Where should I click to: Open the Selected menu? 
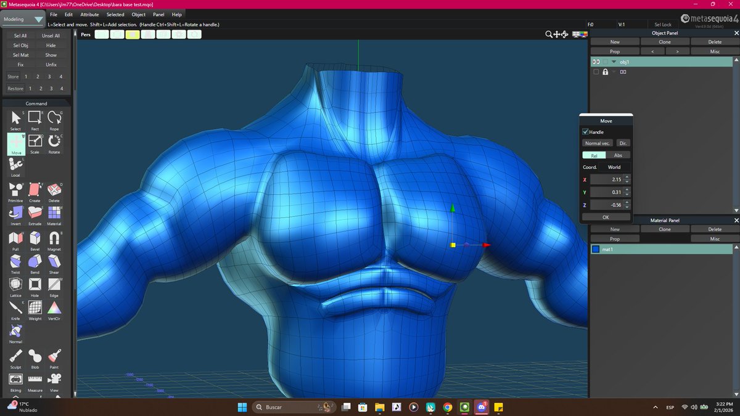pos(115,14)
